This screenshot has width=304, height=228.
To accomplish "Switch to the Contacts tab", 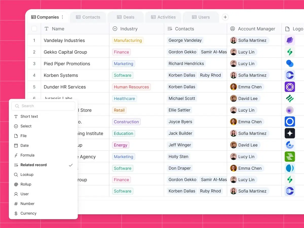I will [88, 17].
